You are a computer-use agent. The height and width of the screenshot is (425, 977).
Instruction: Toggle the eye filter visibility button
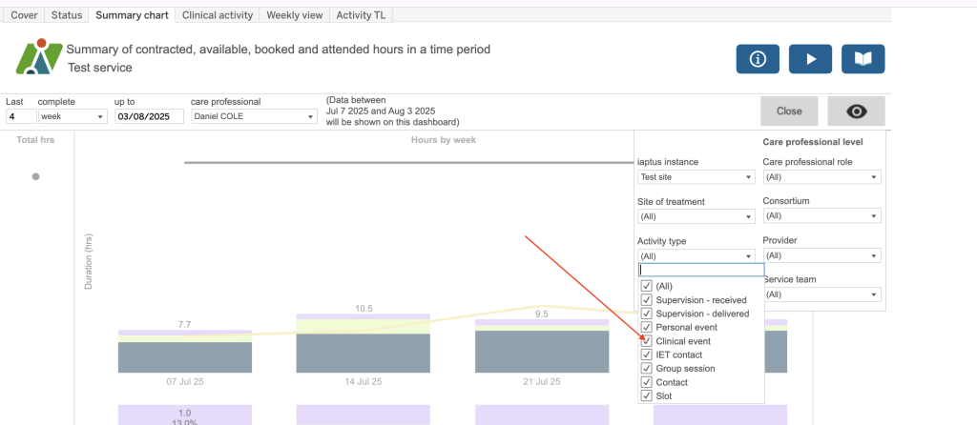click(x=856, y=111)
